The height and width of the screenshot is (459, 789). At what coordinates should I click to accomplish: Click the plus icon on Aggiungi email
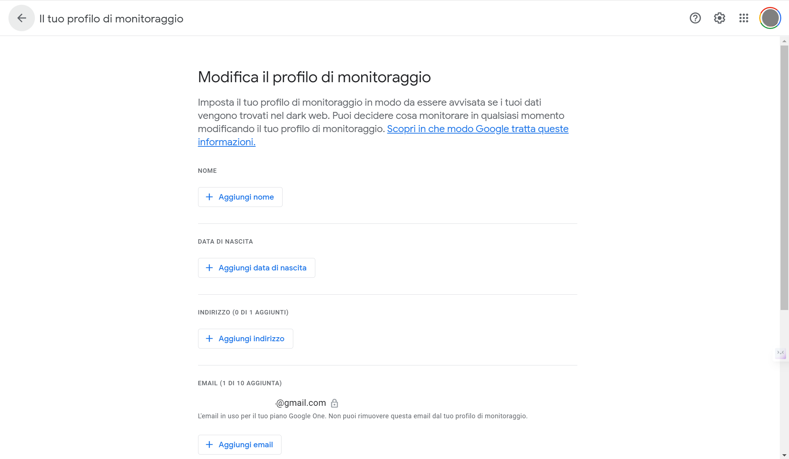coord(209,444)
